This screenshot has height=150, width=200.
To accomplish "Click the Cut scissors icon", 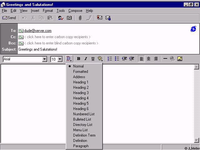I will click(x=33, y=18).
